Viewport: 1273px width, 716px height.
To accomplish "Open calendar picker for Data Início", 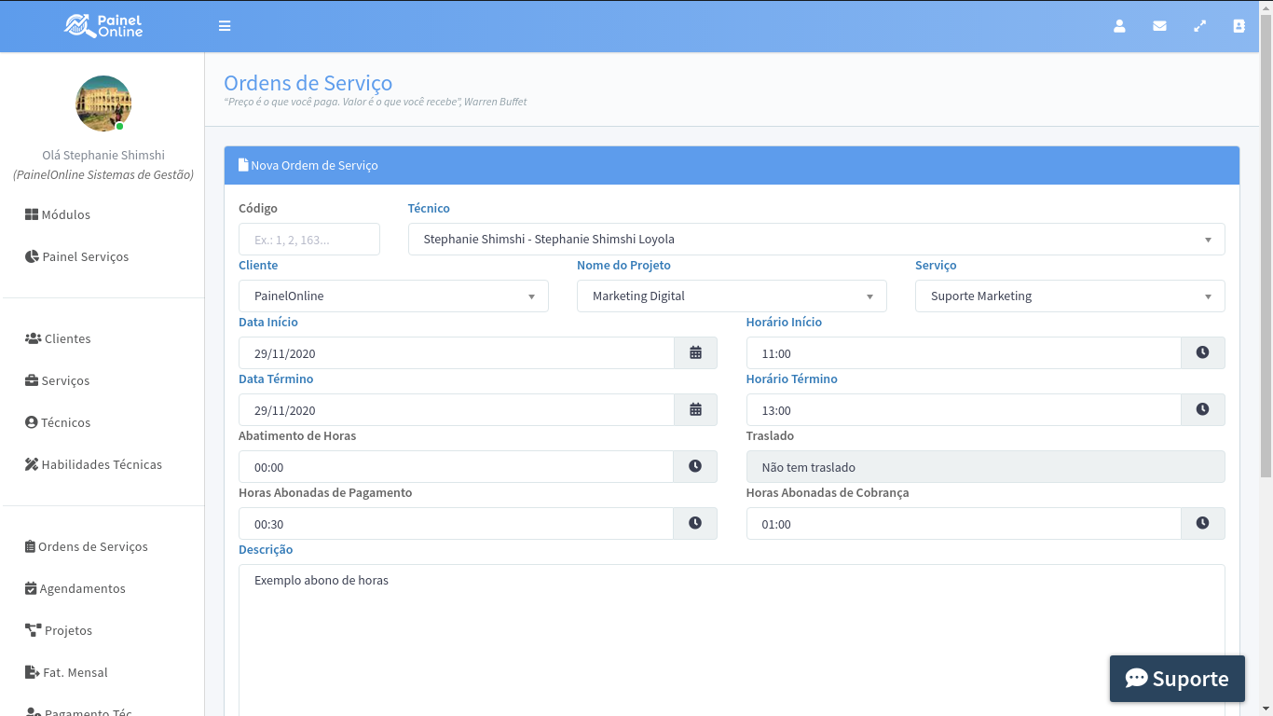I will point(695,353).
